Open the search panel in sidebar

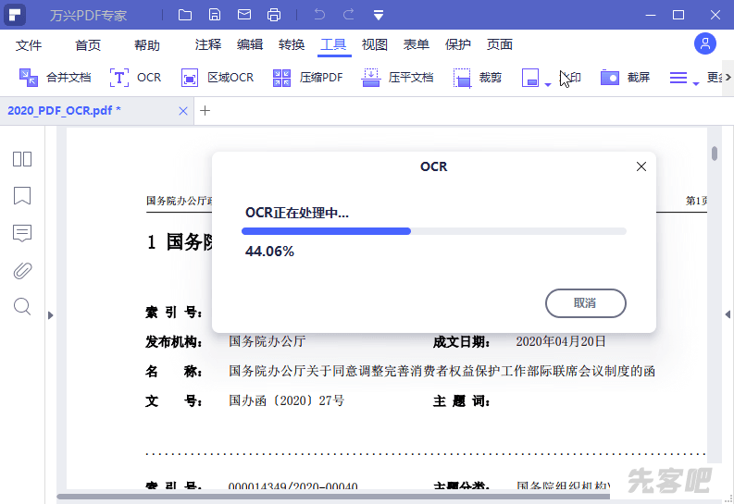tap(22, 307)
